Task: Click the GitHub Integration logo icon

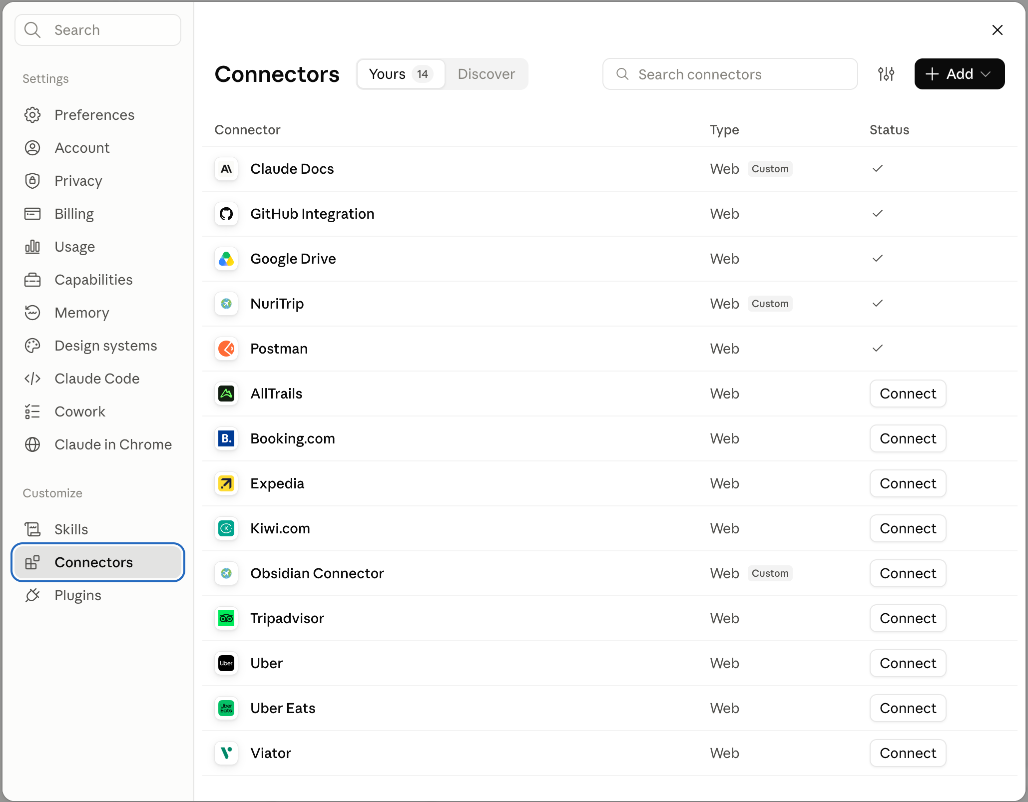Action: pos(226,214)
